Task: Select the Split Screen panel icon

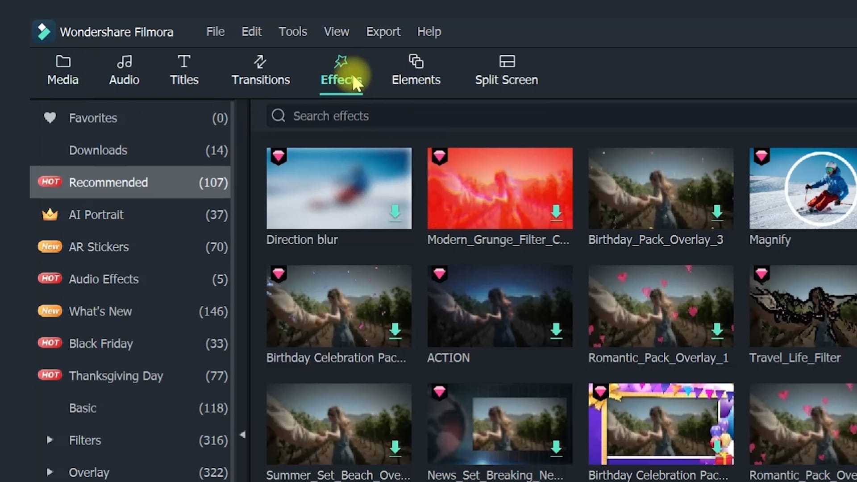Action: tap(506, 70)
